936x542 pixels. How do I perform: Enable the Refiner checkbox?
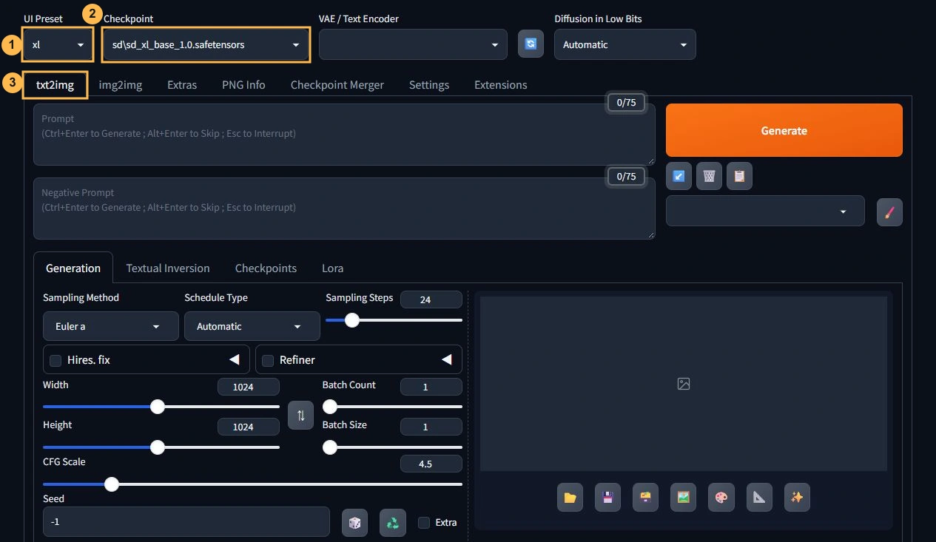tap(268, 360)
